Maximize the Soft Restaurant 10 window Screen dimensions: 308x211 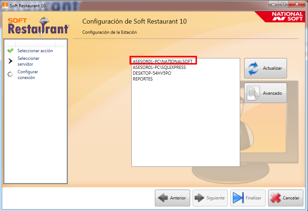(x=283, y=4)
